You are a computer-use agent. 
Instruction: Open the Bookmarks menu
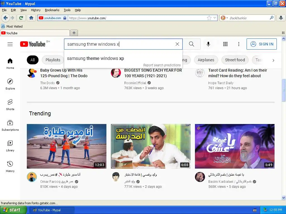pyautogui.click(x=52, y=10)
